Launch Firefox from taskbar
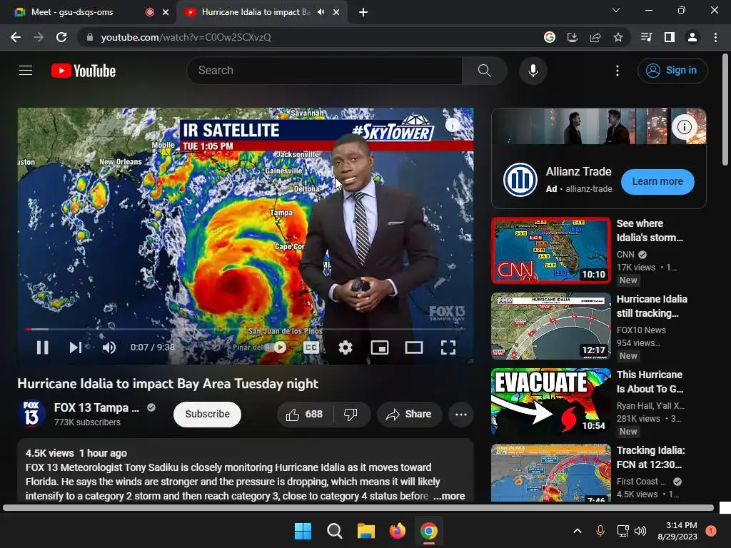The width and height of the screenshot is (731, 548). pyautogui.click(x=397, y=531)
